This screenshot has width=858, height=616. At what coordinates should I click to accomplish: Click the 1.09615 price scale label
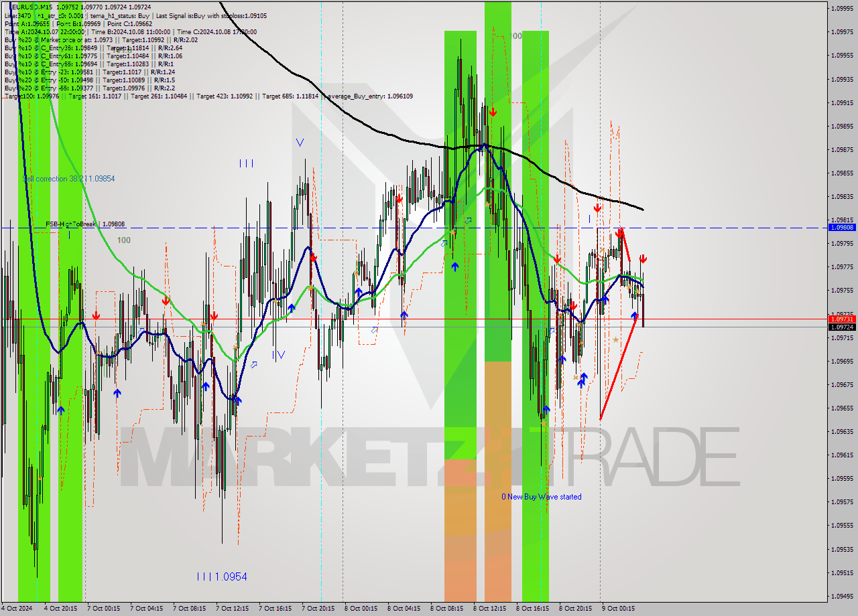(x=841, y=455)
